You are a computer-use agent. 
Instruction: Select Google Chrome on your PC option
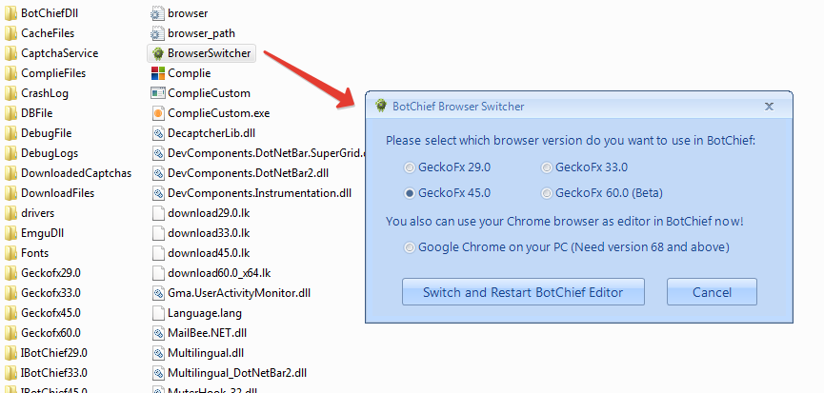tap(410, 247)
